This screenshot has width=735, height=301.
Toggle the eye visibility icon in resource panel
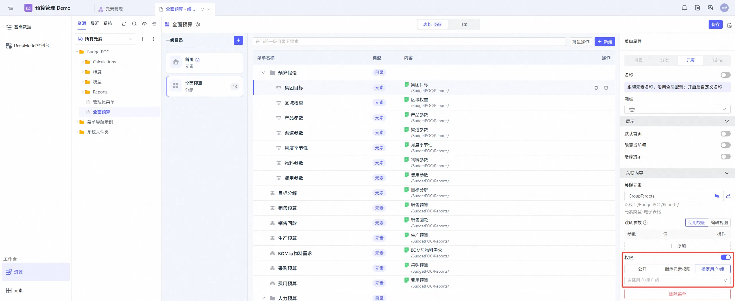144,24
